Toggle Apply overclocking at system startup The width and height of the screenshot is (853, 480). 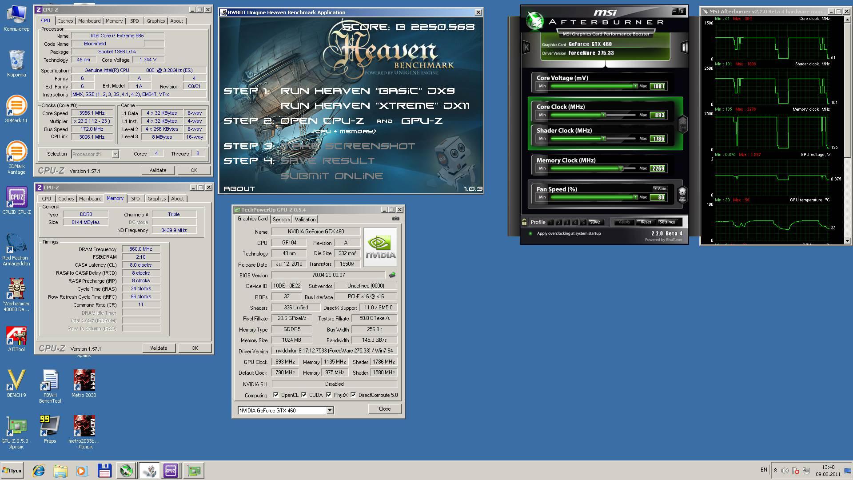(x=530, y=233)
